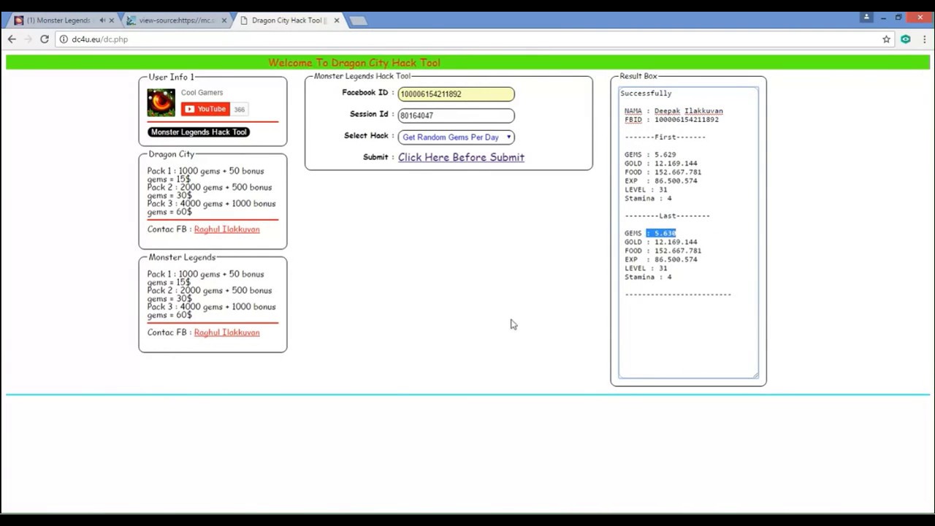
Task: Close the Dragon City Hack Tool tab
Action: (x=337, y=20)
